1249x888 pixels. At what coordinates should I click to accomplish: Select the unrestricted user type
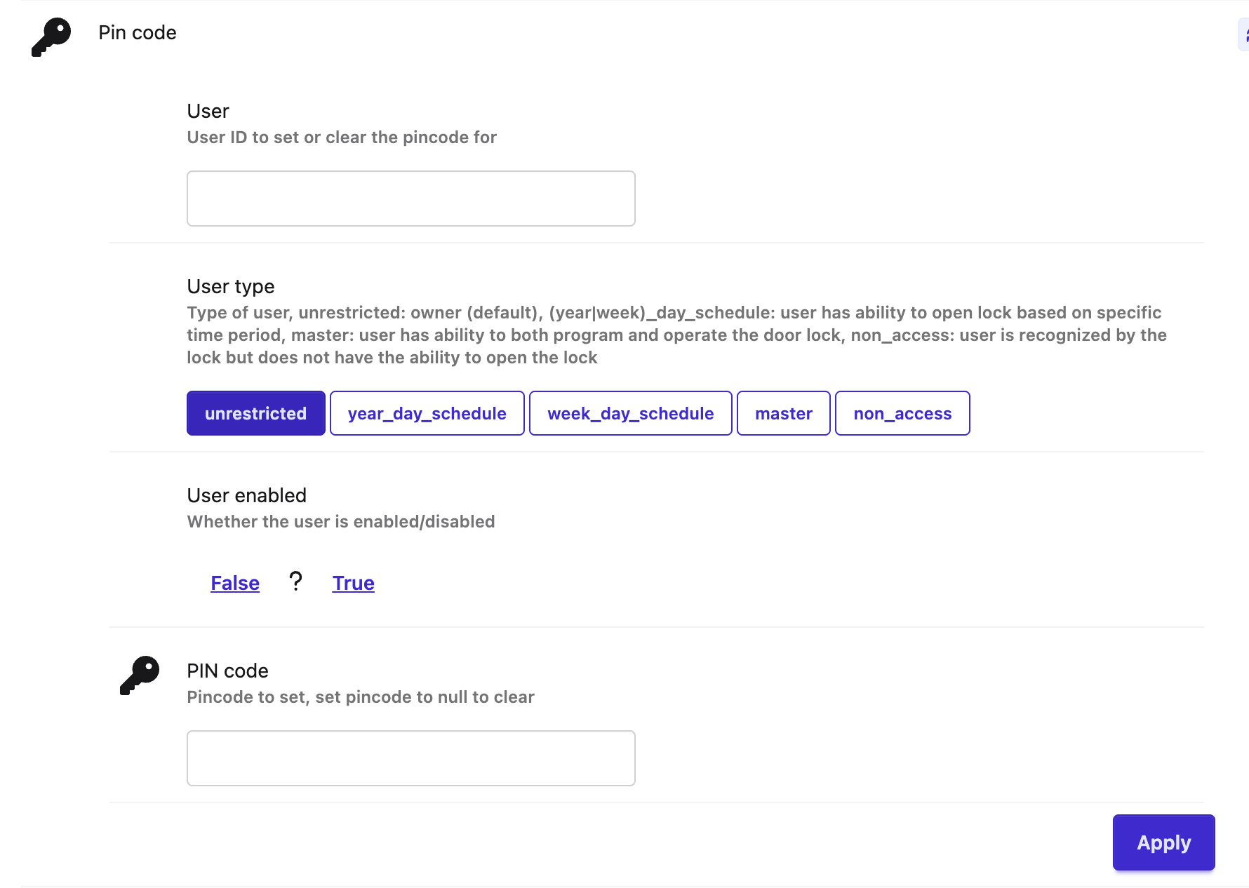pyautogui.click(x=255, y=413)
